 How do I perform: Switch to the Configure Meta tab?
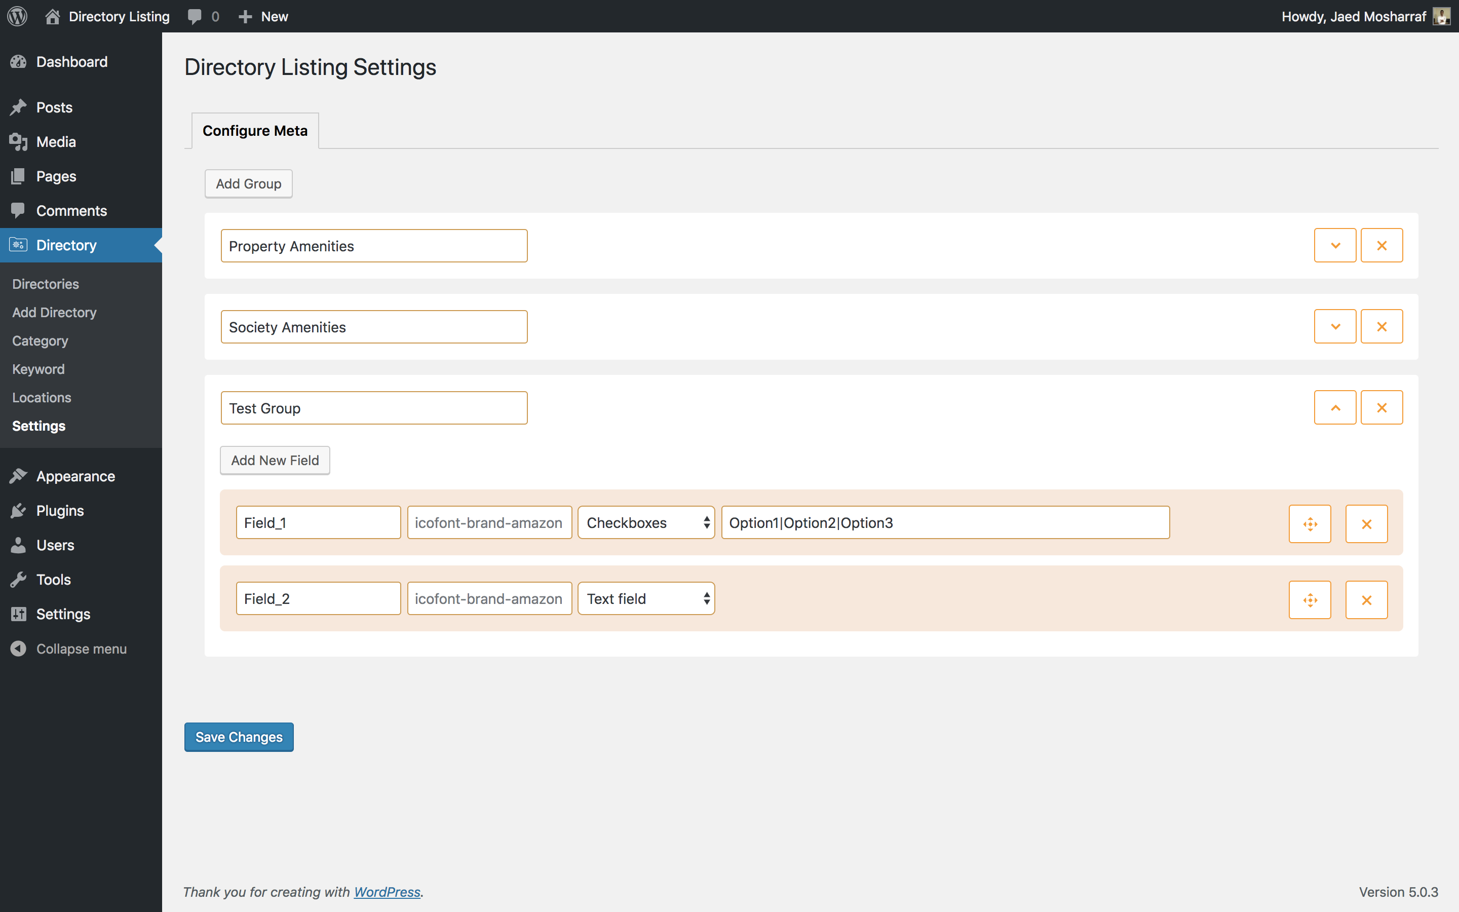click(x=255, y=130)
